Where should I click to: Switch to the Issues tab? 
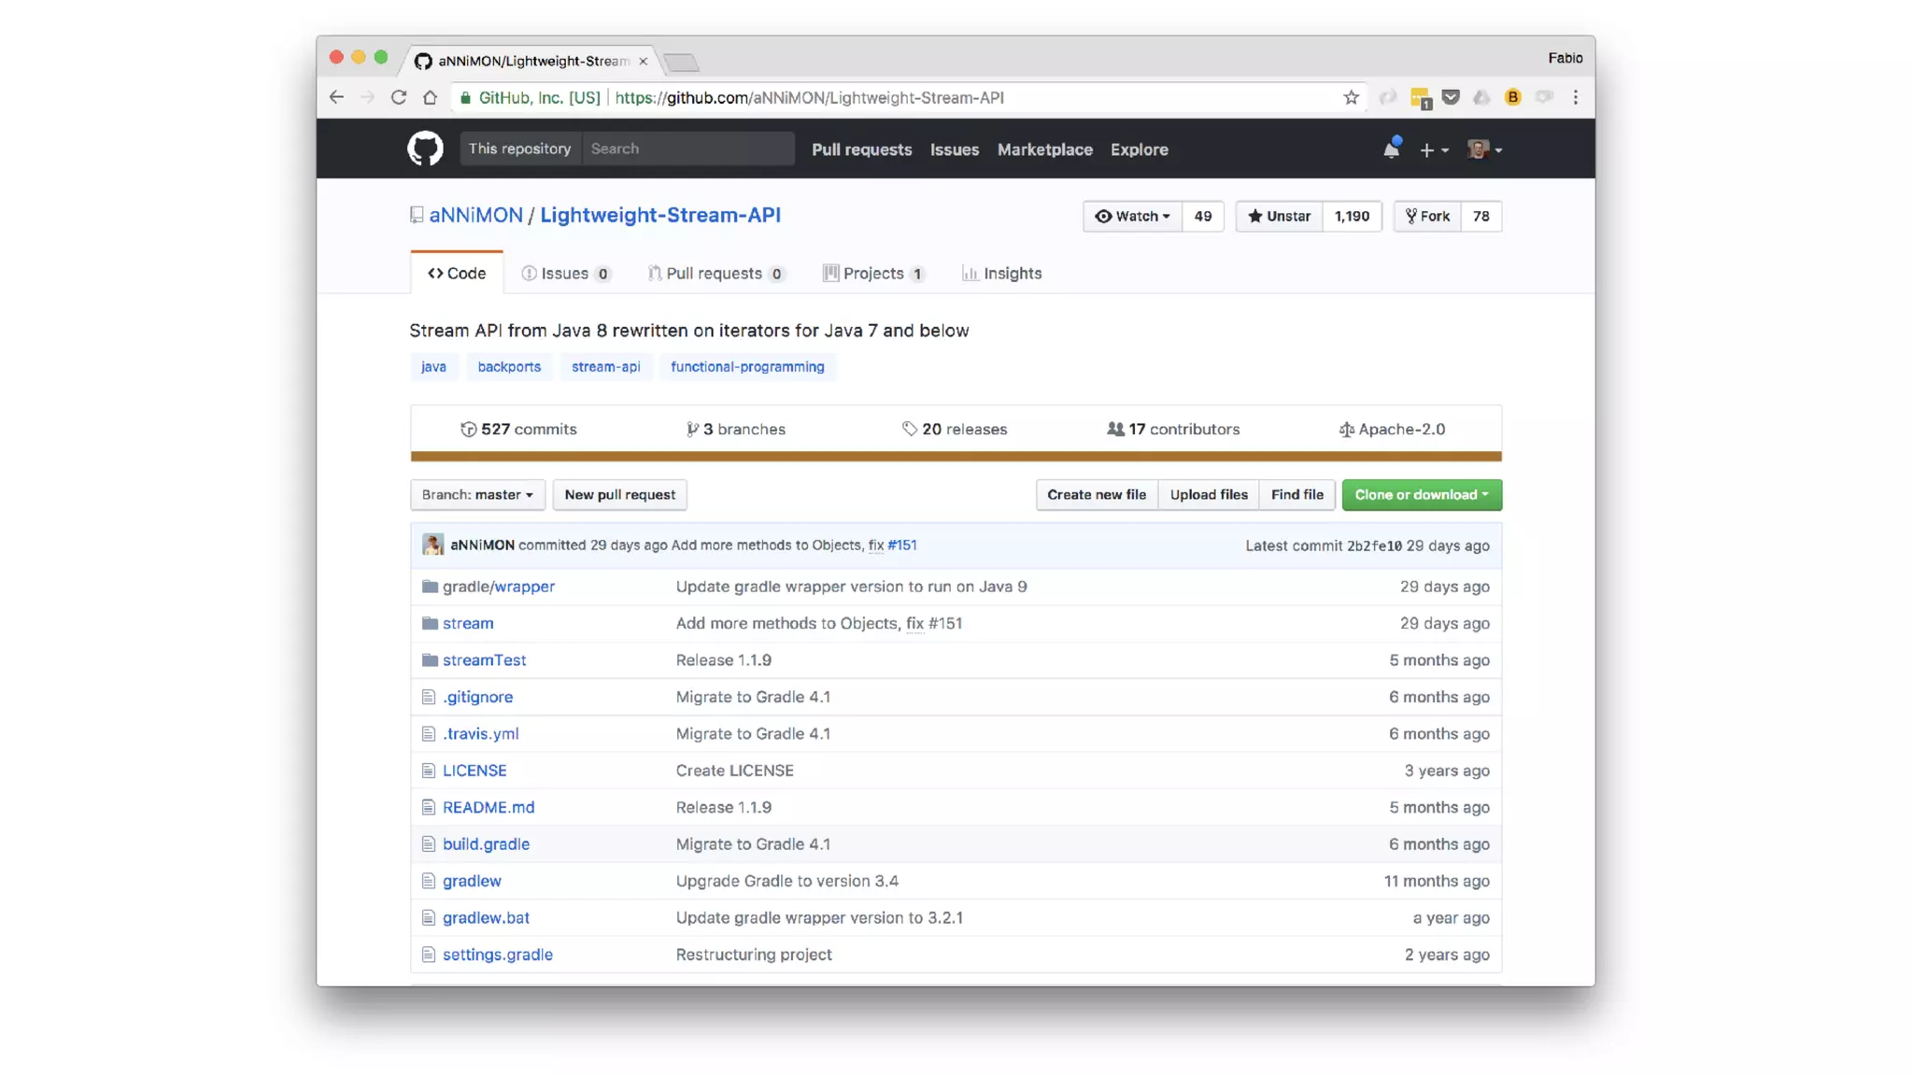(565, 273)
